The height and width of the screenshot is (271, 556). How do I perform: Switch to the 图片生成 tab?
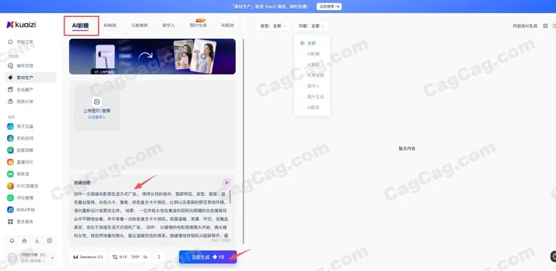point(198,25)
